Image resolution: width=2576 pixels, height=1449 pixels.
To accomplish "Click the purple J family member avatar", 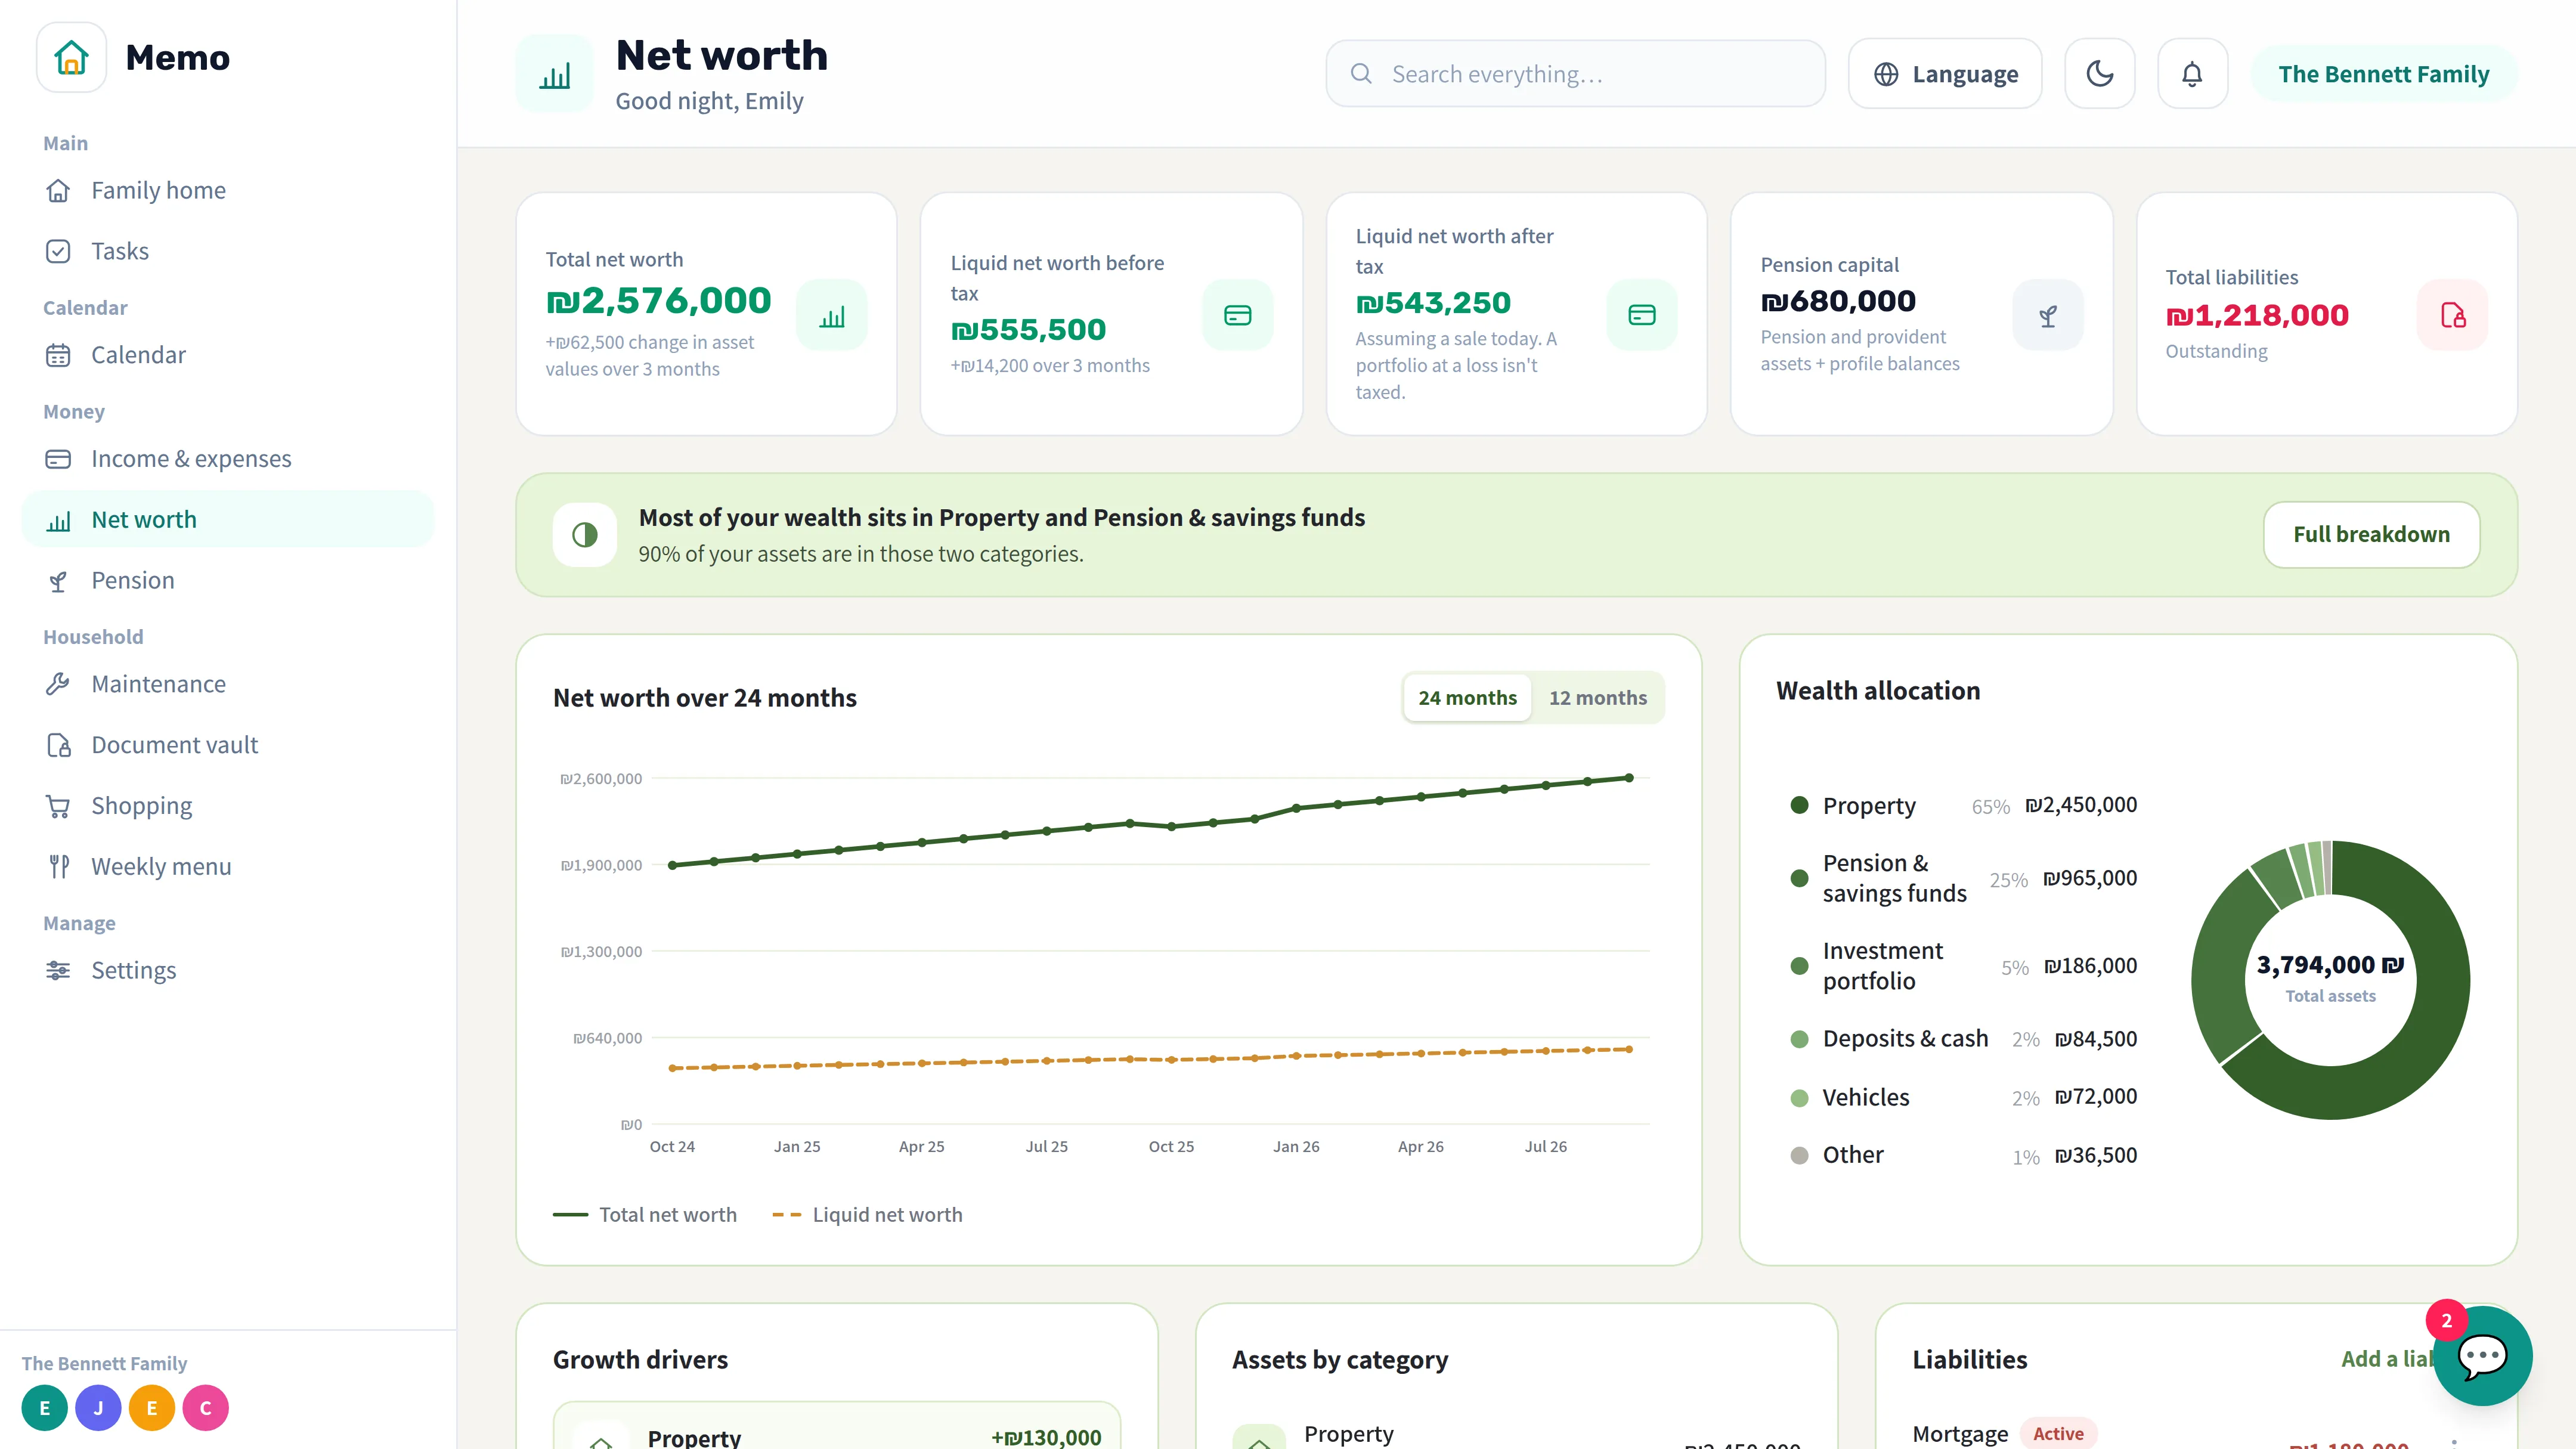I will click(x=98, y=1408).
